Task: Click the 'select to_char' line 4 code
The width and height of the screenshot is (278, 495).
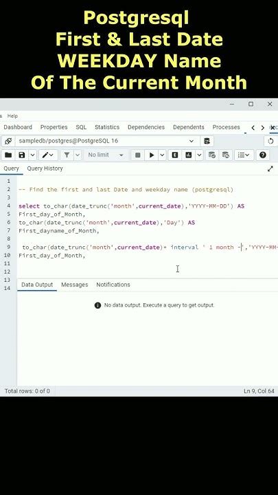Action: tap(131, 206)
